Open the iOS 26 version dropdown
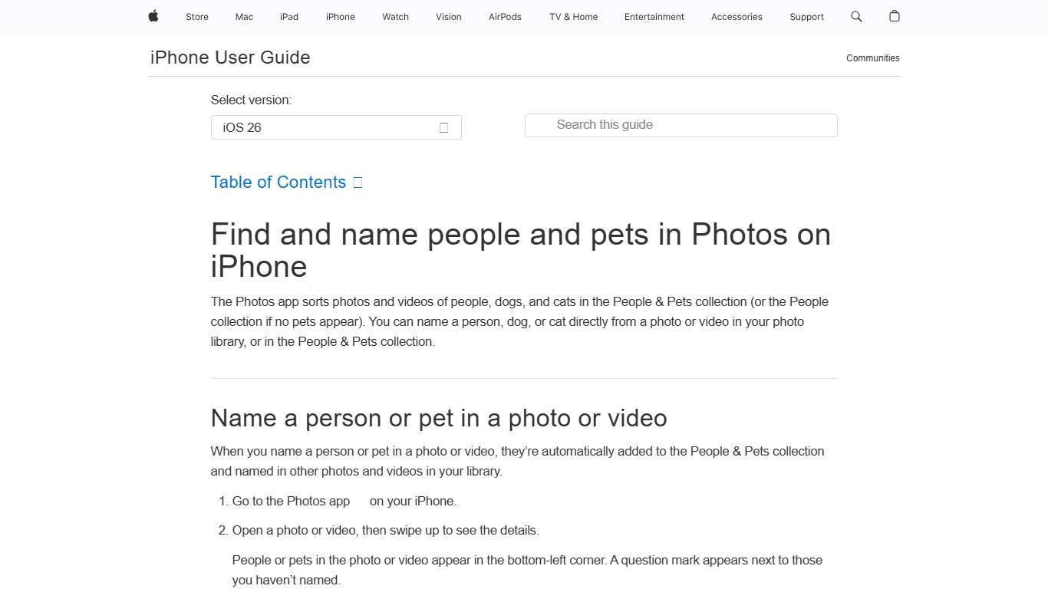 point(336,127)
